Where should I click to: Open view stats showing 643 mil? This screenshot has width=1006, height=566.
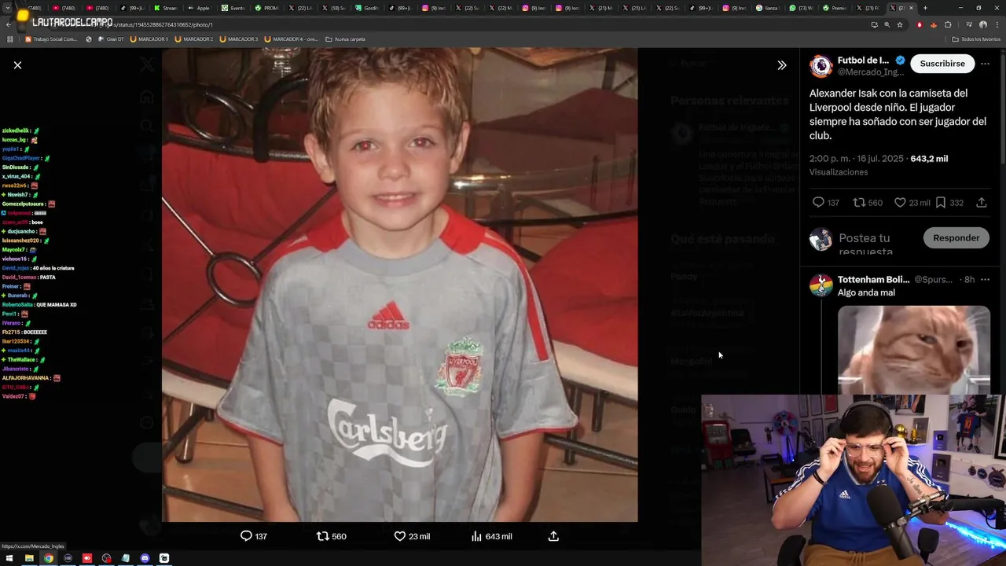pos(492,536)
